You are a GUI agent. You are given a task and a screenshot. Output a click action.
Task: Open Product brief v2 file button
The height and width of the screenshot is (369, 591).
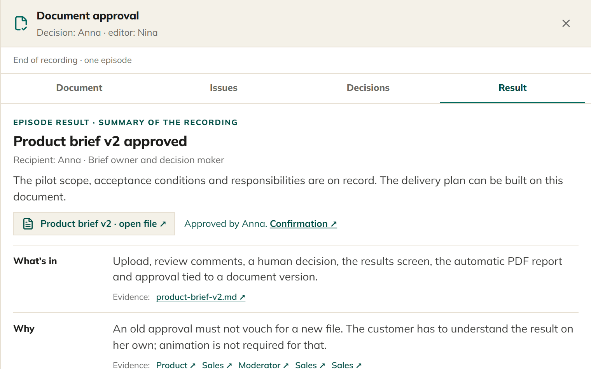pos(94,224)
